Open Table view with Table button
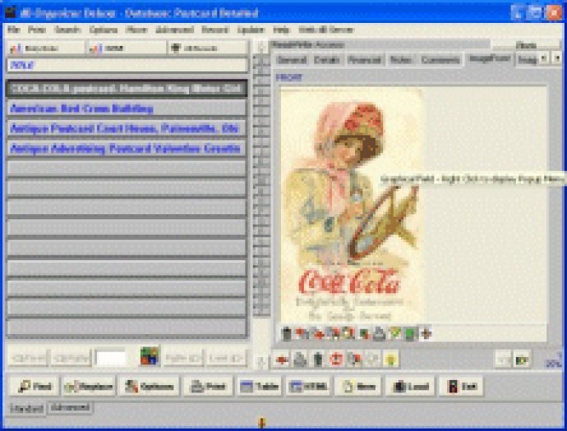 point(260,386)
